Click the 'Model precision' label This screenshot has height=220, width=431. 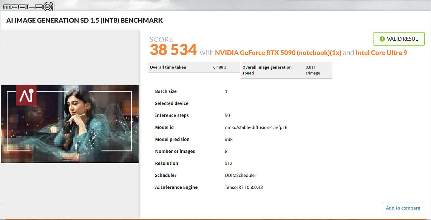point(172,140)
